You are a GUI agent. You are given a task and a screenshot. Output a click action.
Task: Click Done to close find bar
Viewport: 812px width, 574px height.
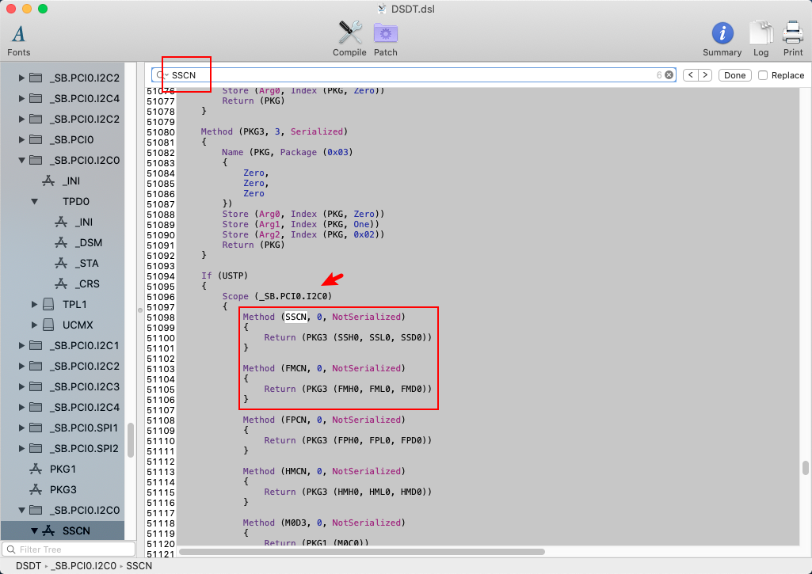734,75
